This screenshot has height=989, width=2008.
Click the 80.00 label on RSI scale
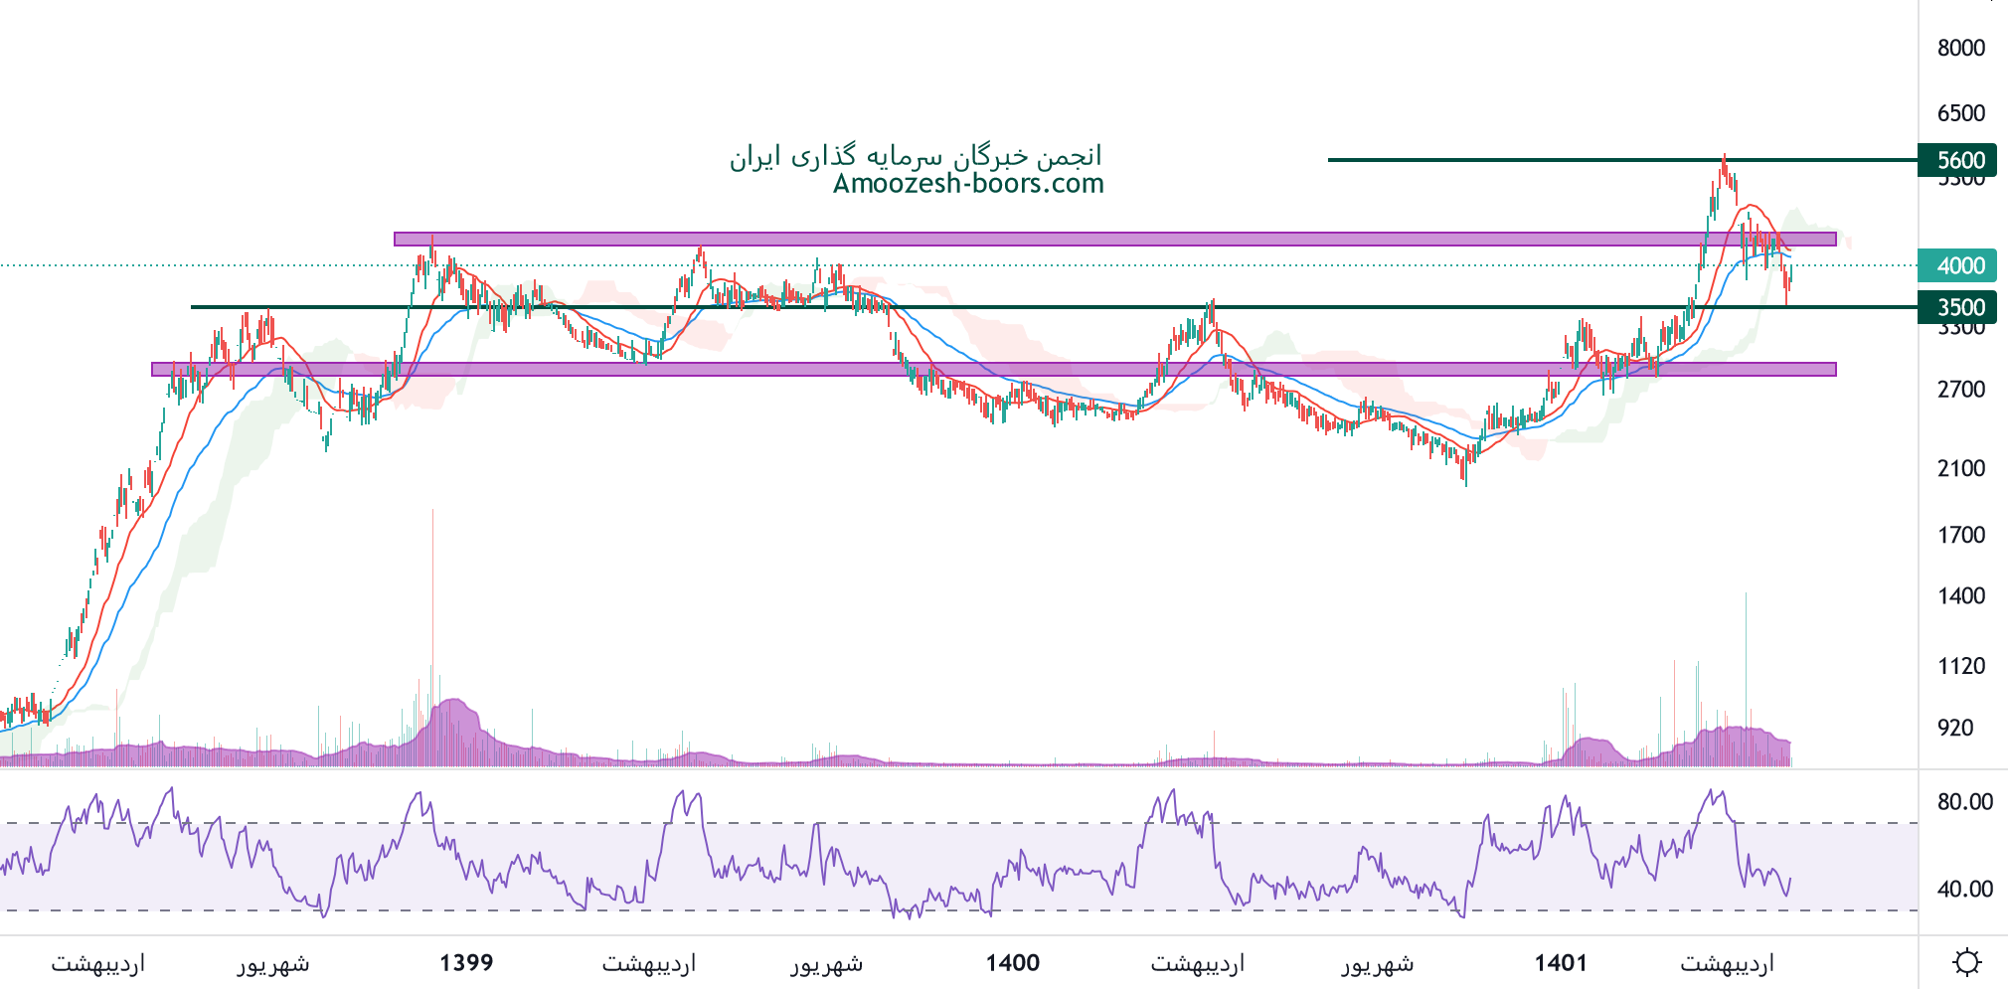1964,802
